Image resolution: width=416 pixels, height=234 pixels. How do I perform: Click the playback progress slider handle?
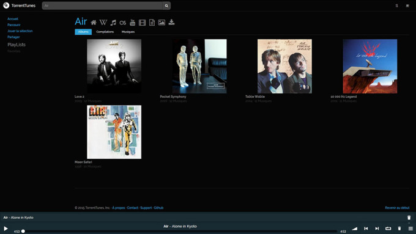click(23, 232)
